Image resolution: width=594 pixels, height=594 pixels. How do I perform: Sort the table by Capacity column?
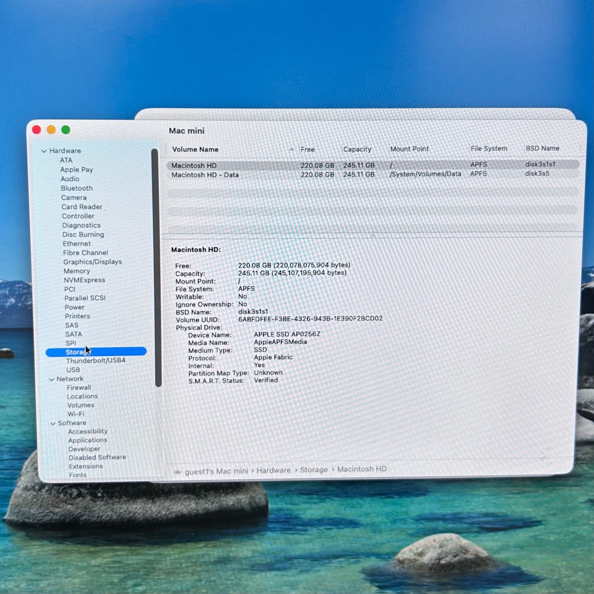pyautogui.click(x=357, y=149)
